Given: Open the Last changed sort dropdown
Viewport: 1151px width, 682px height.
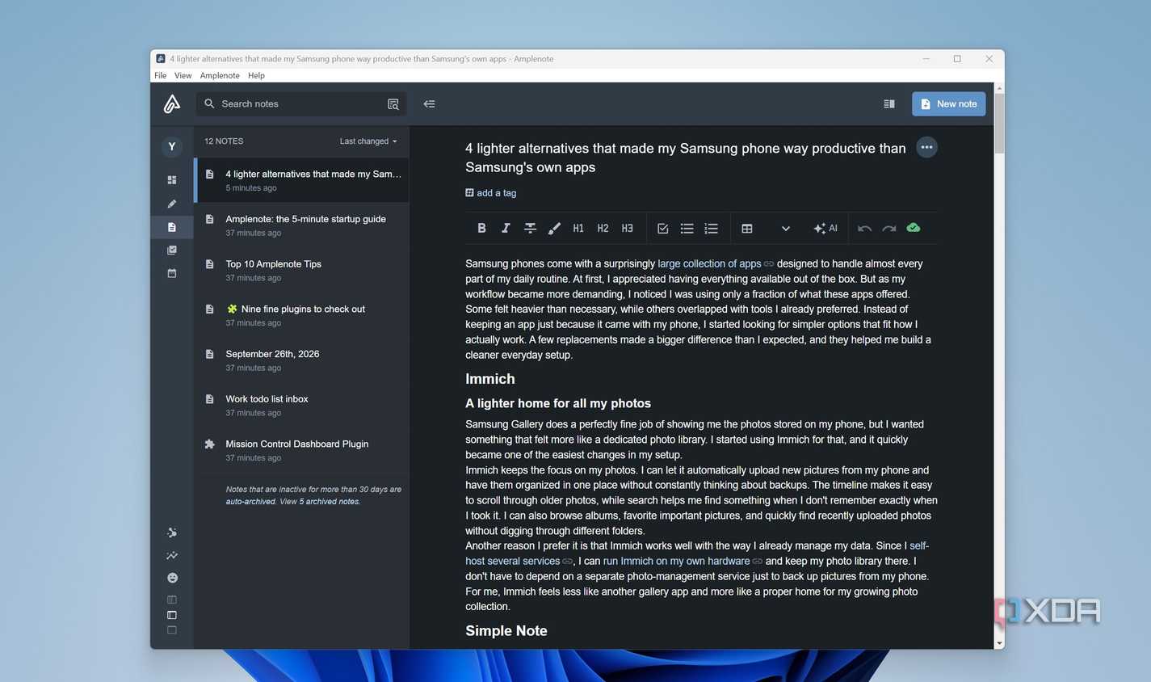Looking at the screenshot, I should [x=368, y=141].
